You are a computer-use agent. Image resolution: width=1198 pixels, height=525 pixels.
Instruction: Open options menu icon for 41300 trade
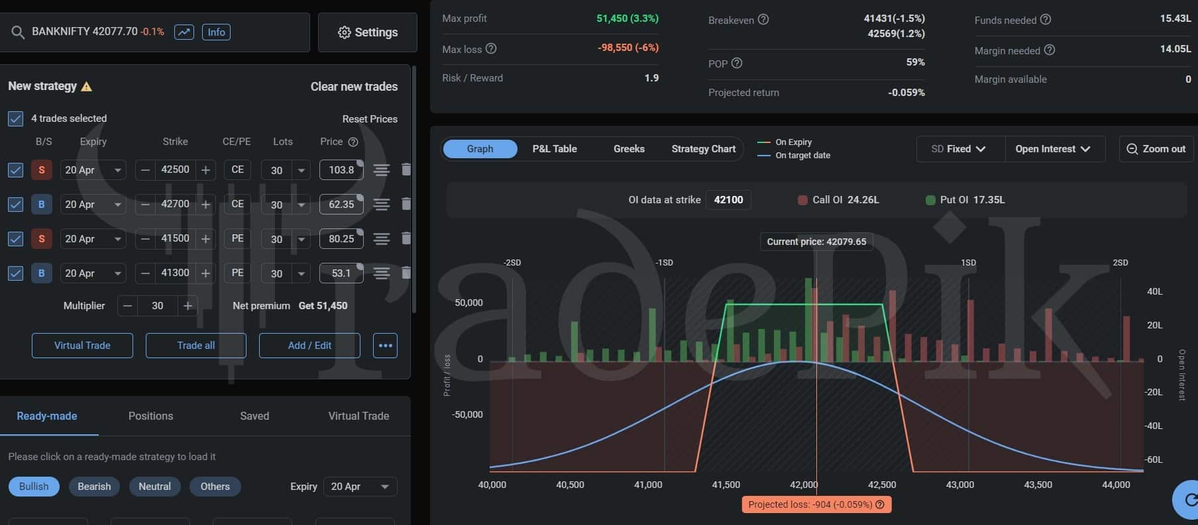click(x=381, y=273)
